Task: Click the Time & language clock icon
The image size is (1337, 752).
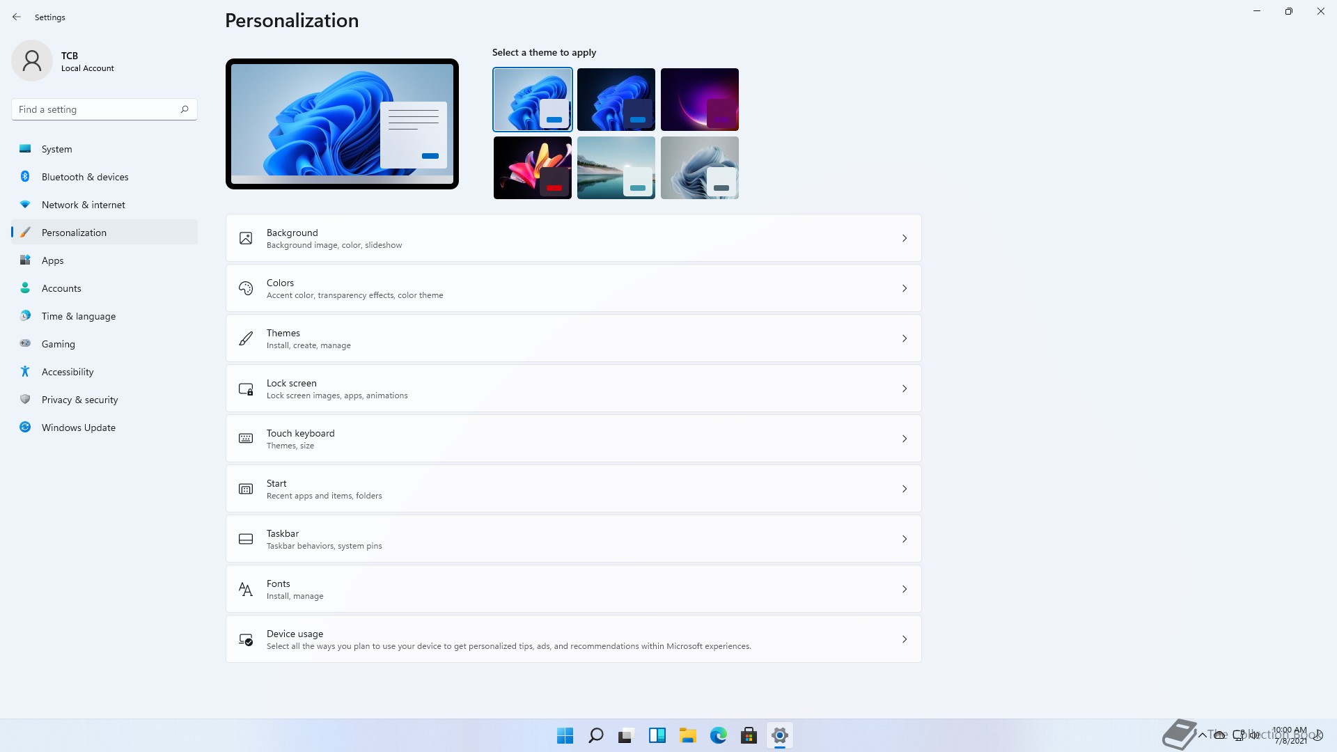Action: coord(25,315)
